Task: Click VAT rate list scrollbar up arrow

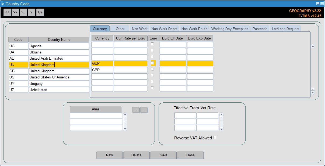Action: coord(221,115)
